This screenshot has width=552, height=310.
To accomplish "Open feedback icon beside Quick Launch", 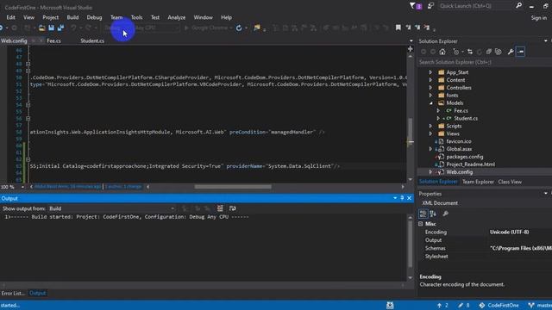I will coord(430,6).
